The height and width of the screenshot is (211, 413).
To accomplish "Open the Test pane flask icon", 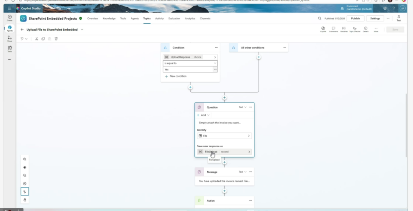I will [x=398, y=18].
